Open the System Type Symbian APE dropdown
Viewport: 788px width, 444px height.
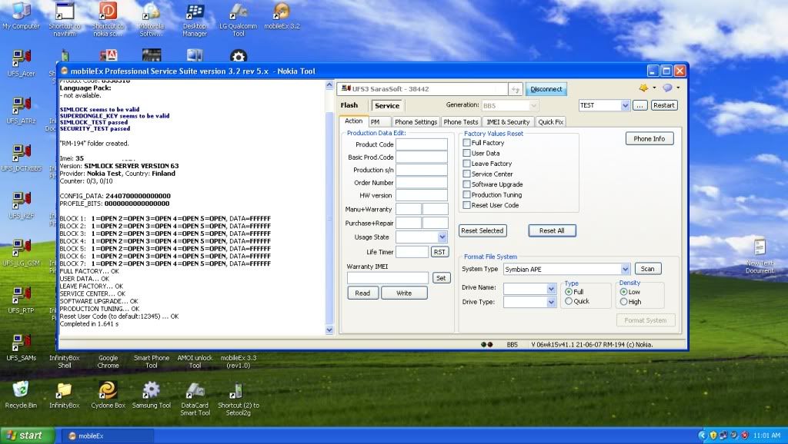(x=625, y=269)
